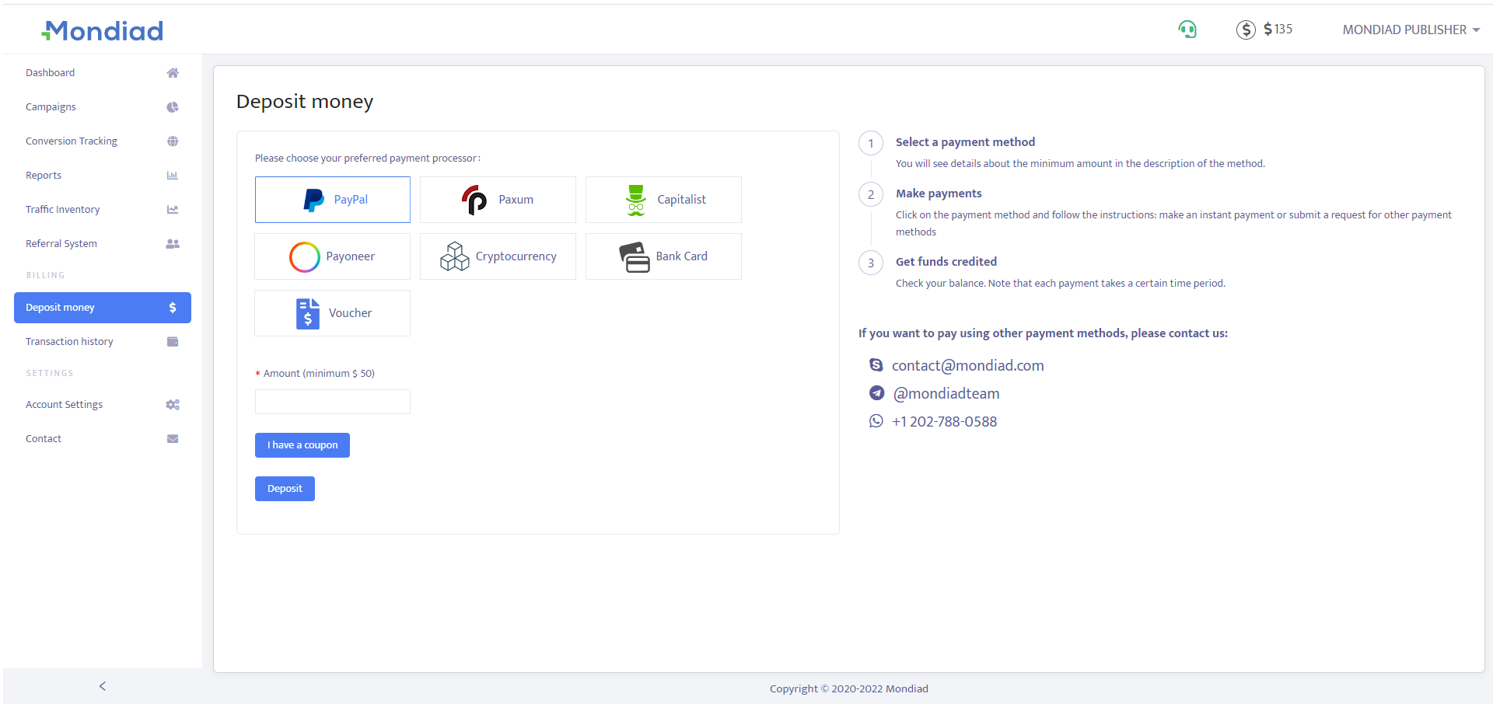Open Transaction history from the sidebar
Viewport: 1493px width, 704px height.
point(69,342)
